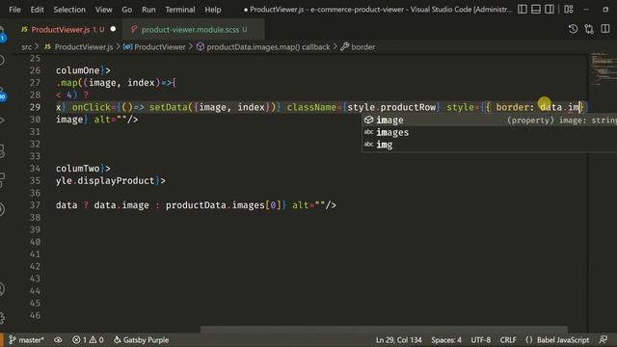Viewport: 617px width, 347px height.
Task: Click 'className' attribute on line 29
Action: point(311,107)
